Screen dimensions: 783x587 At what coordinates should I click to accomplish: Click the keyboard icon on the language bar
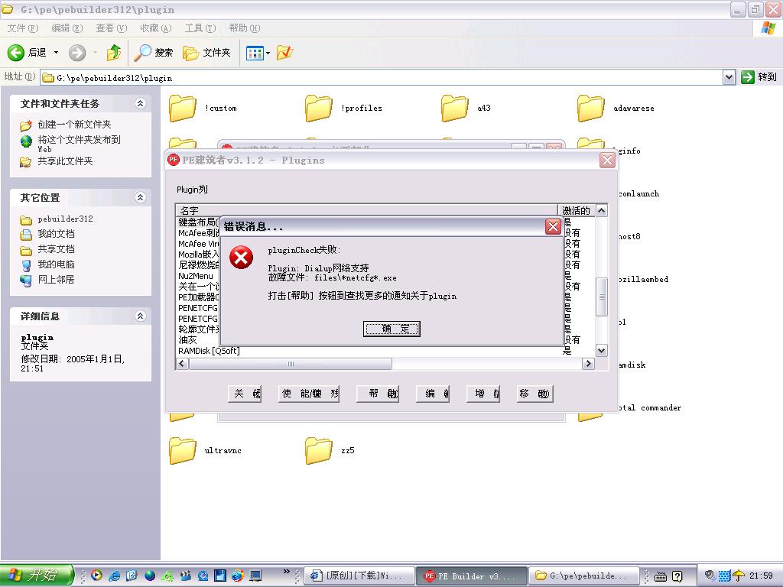[x=660, y=576]
